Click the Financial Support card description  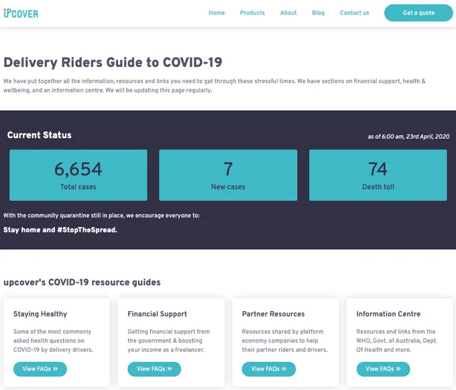(169, 340)
